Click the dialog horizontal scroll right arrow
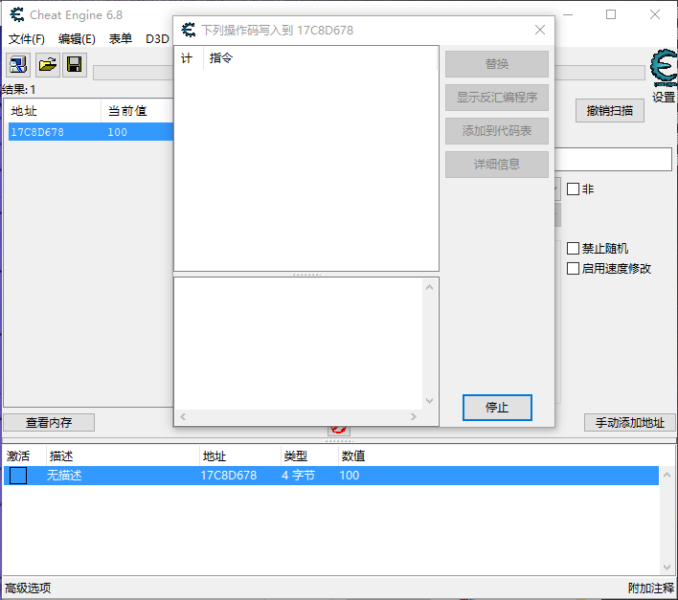678x600 pixels. click(x=414, y=417)
